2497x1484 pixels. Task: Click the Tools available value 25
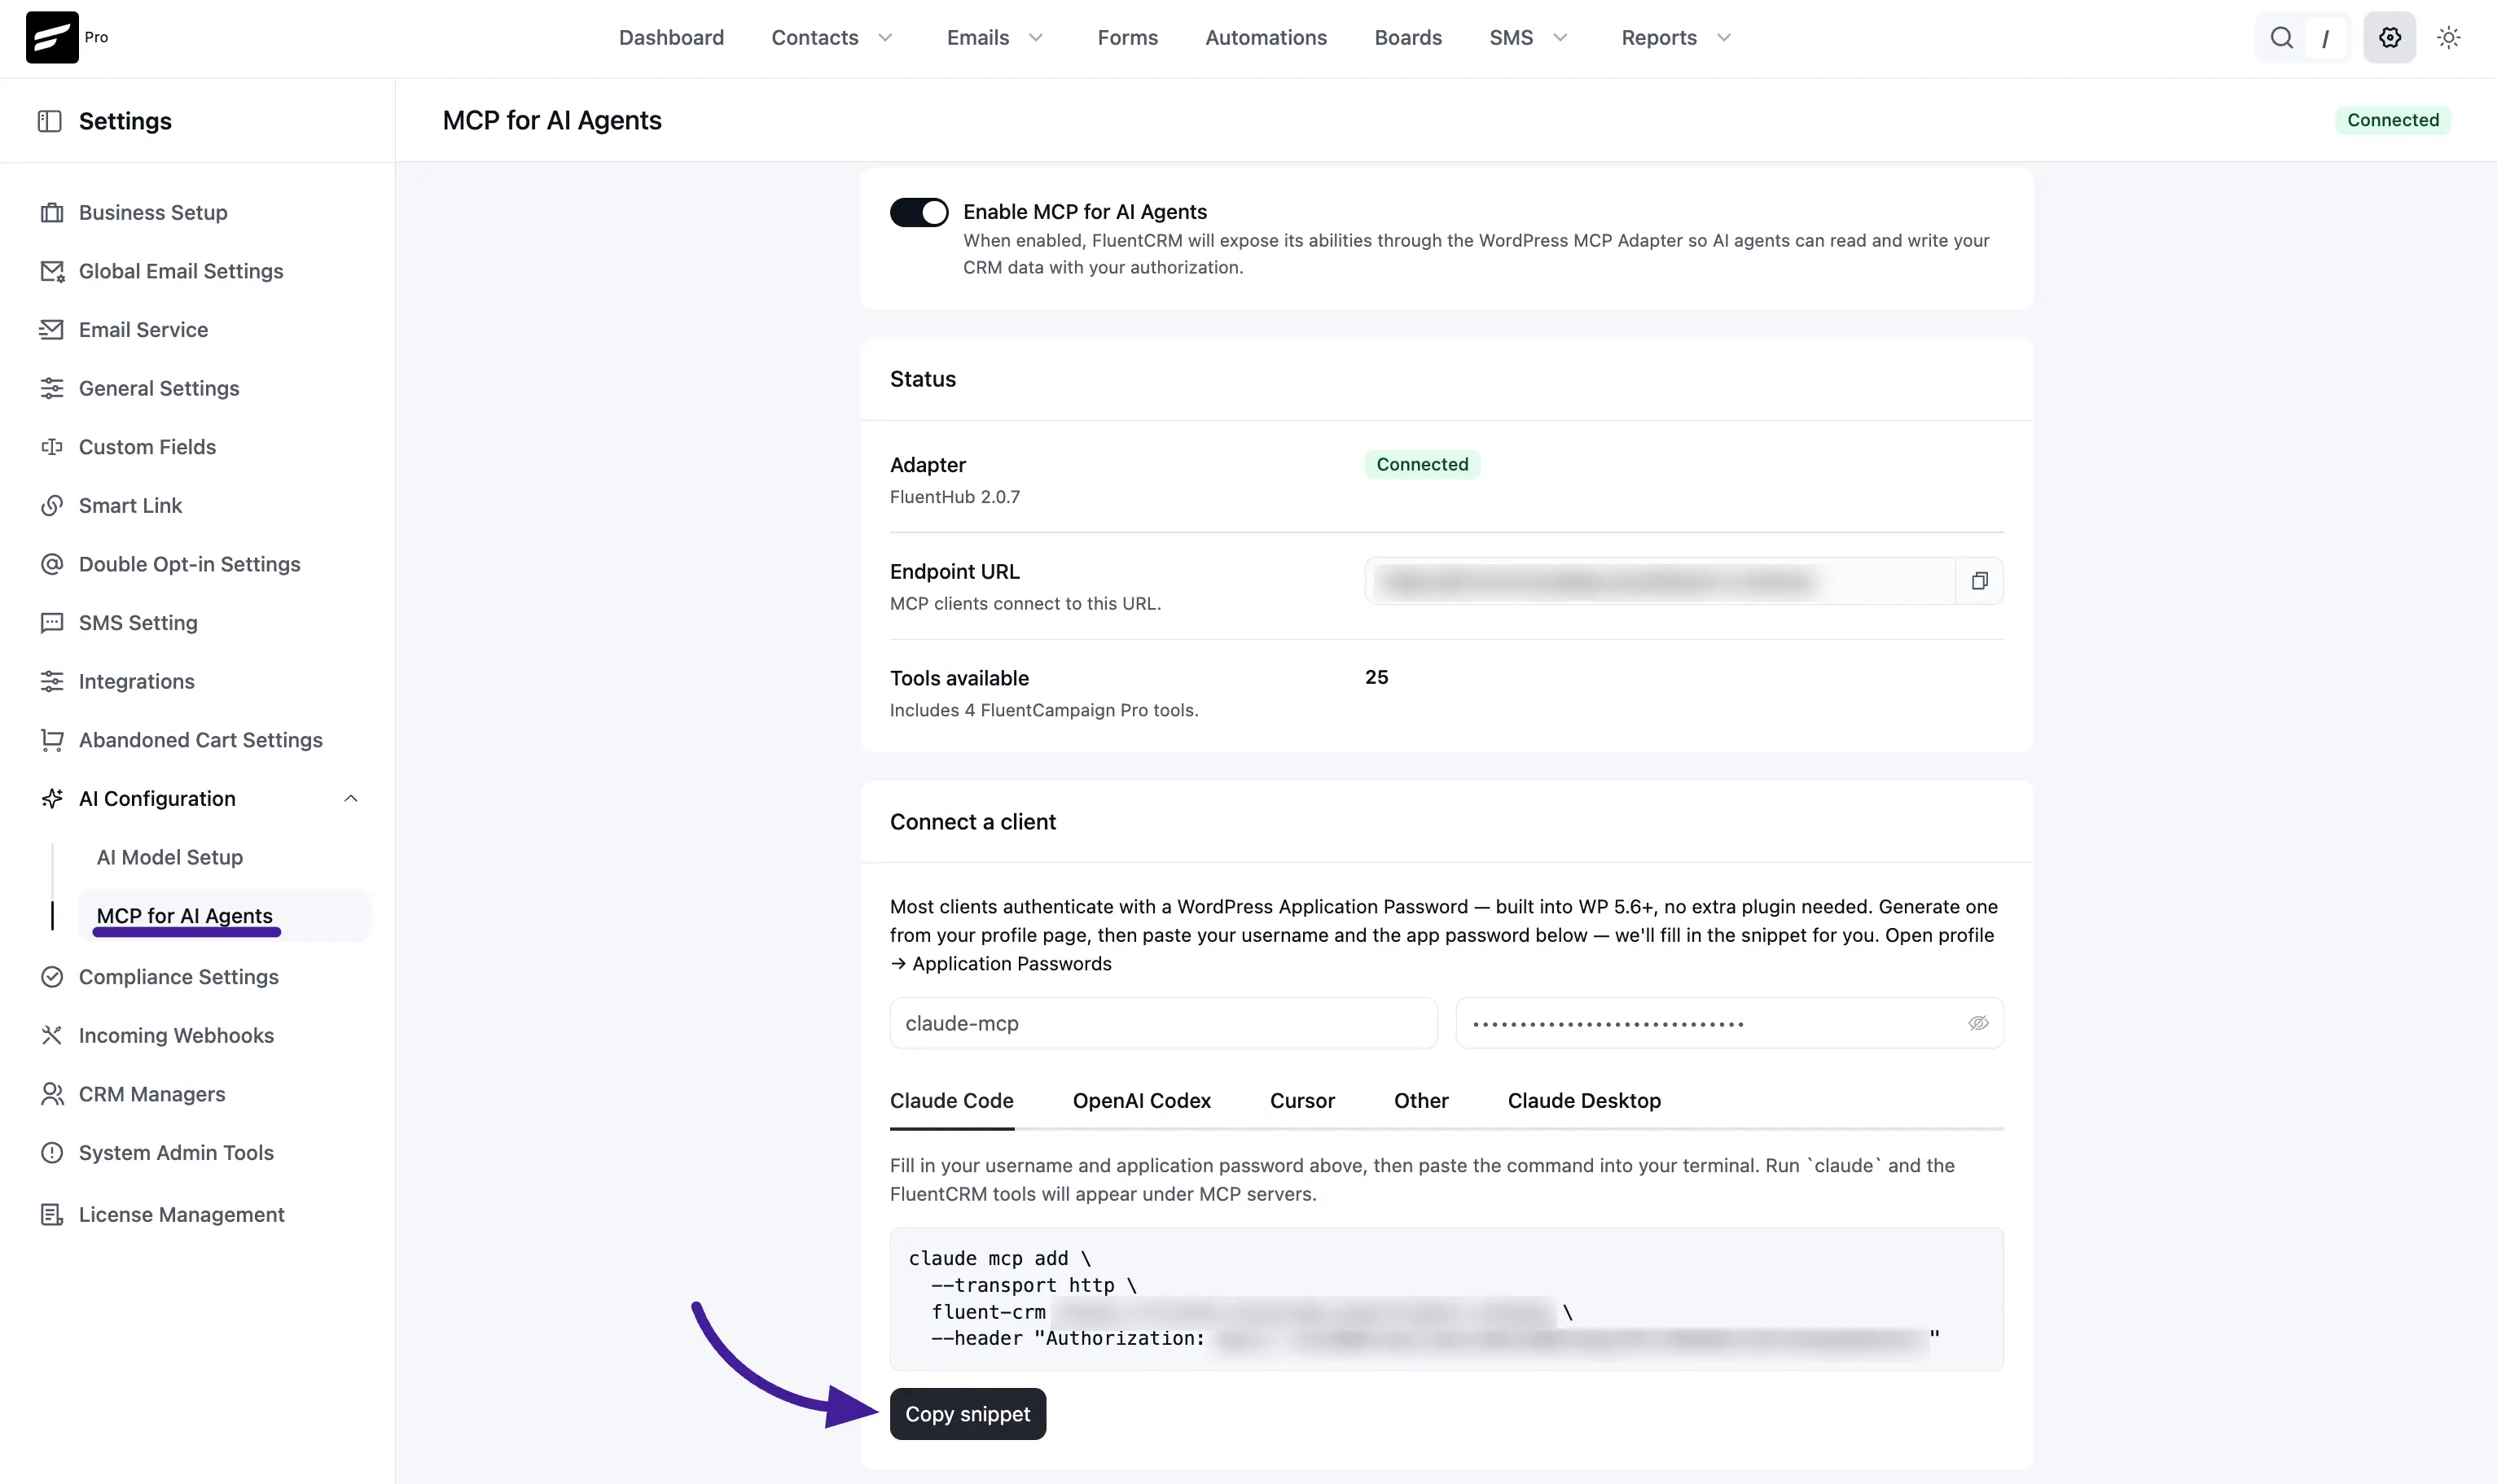(x=1376, y=677)
